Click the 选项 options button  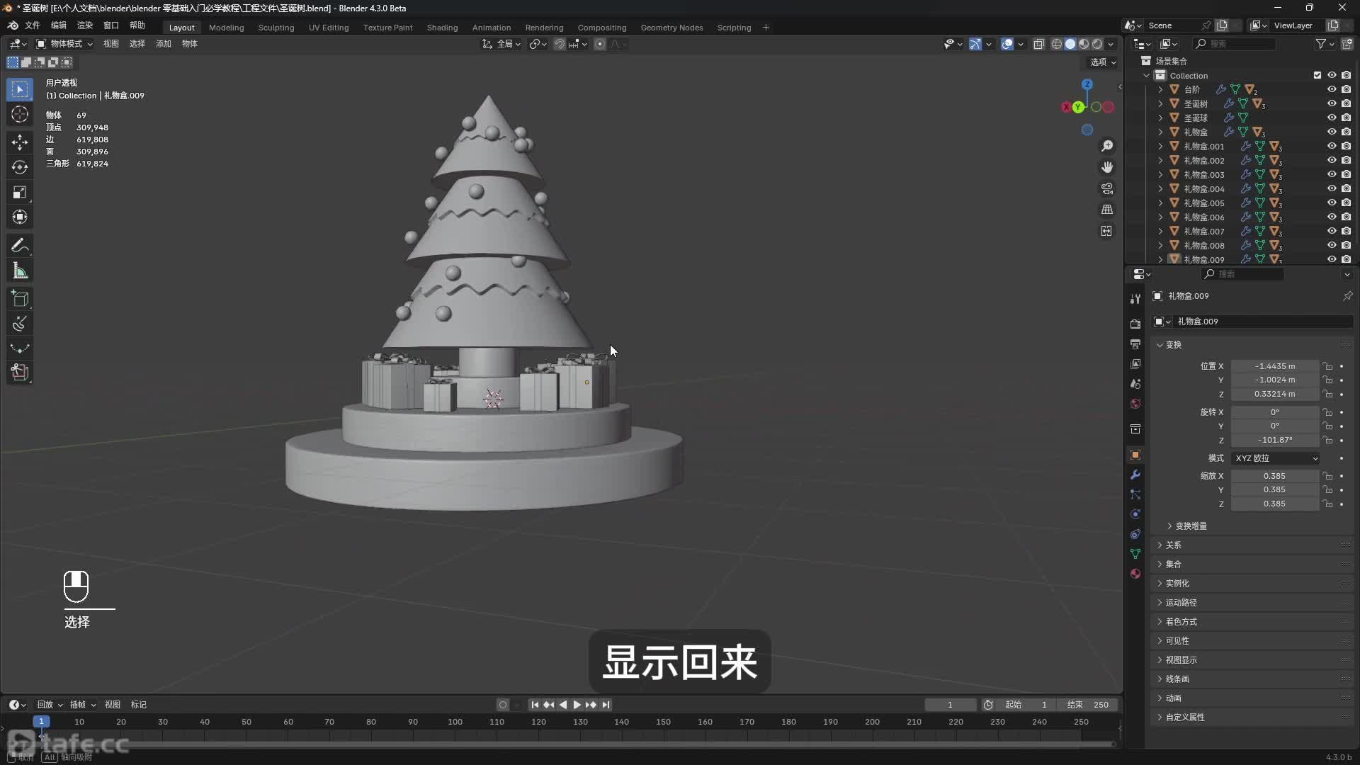coord(1102,62)
